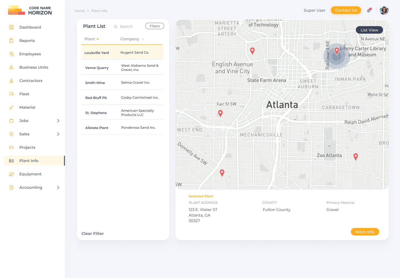Click the map pin near Zoo Atlanta
Viewport: 400px width, 278px height.
(356, 156)
